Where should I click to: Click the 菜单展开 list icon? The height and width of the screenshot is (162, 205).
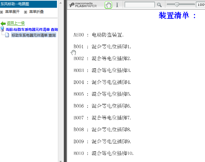pyautogui.click(x=1, y=12)
